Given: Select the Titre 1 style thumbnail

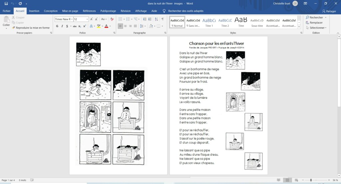Looking at the screenshot, I should [x=209, y=22].
